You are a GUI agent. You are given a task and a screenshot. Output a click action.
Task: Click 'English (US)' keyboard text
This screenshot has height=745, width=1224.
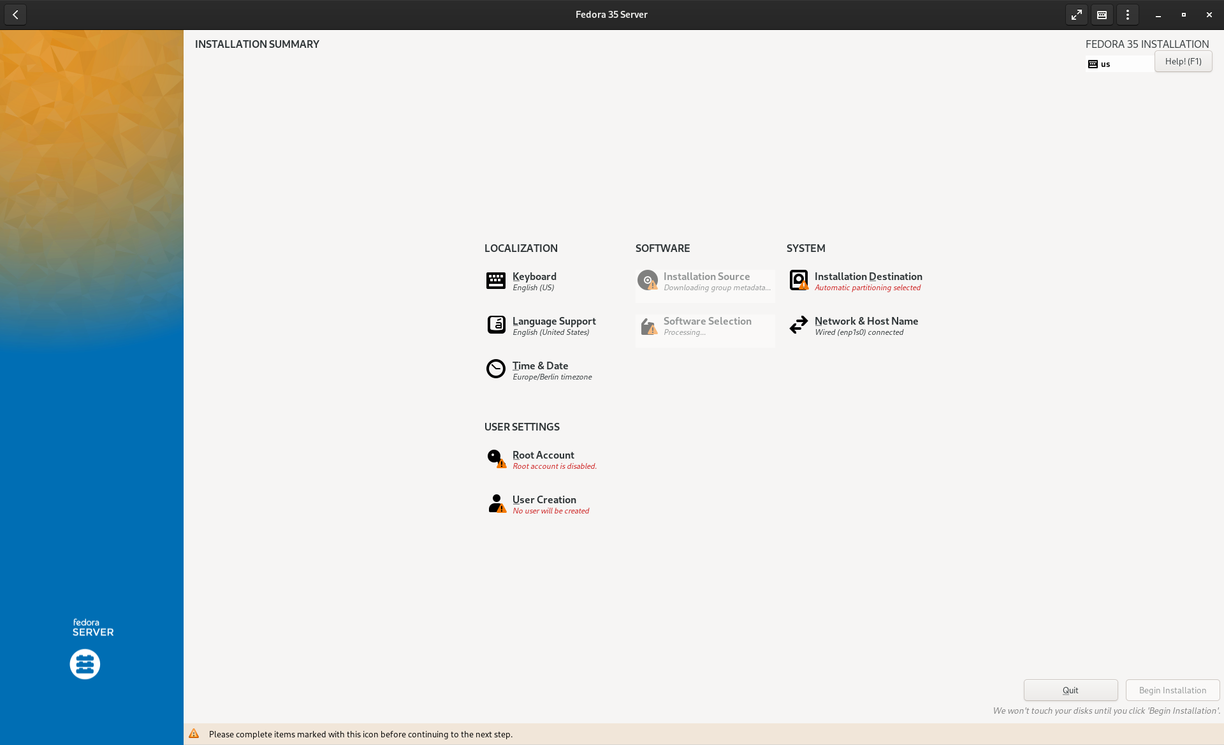coord(533,288)
